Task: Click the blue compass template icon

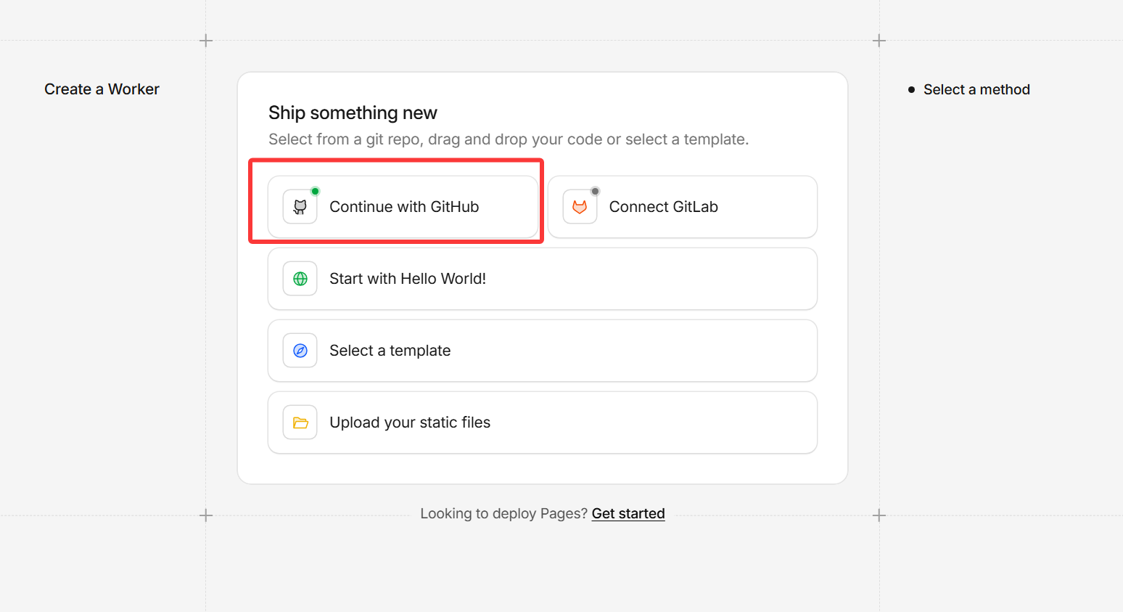Action: coord(300,351)
